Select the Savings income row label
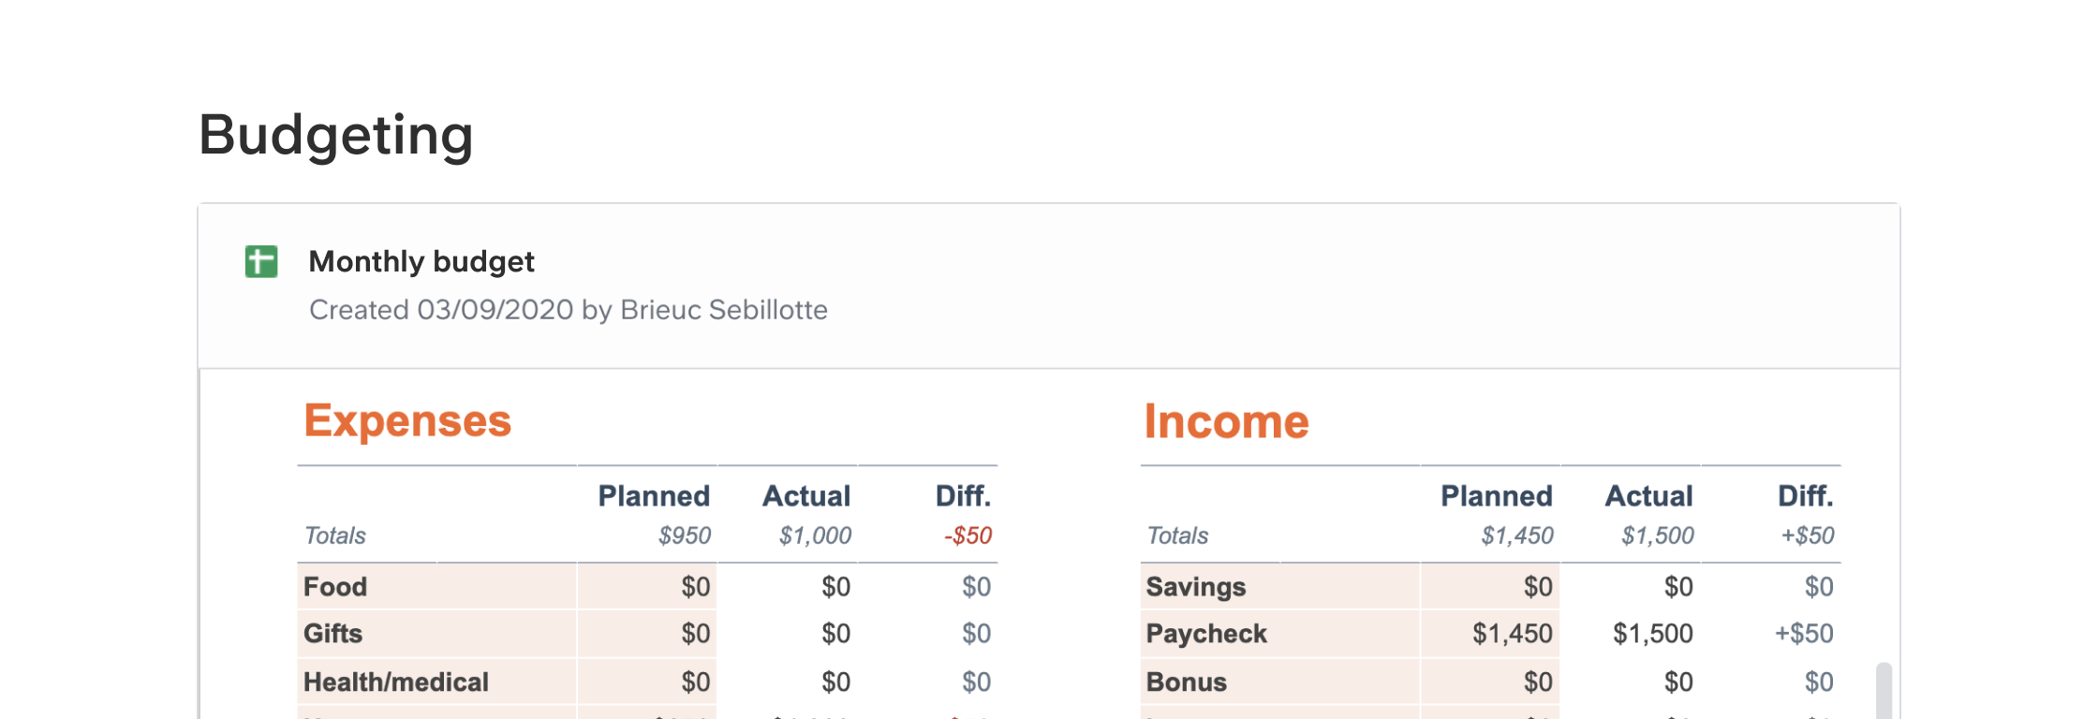 [1195, 587]
